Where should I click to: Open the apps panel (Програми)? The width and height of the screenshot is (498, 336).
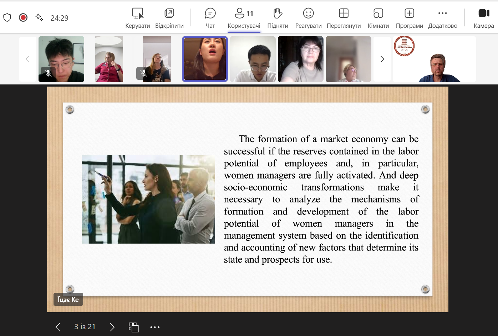pos(409,18)
